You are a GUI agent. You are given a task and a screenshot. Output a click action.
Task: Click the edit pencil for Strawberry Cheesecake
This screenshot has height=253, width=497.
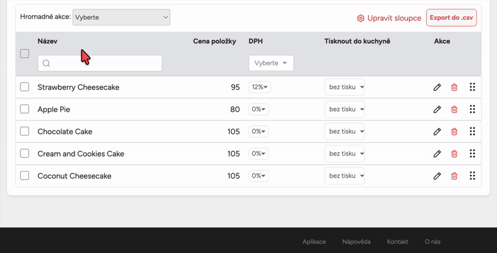point(437,88)
